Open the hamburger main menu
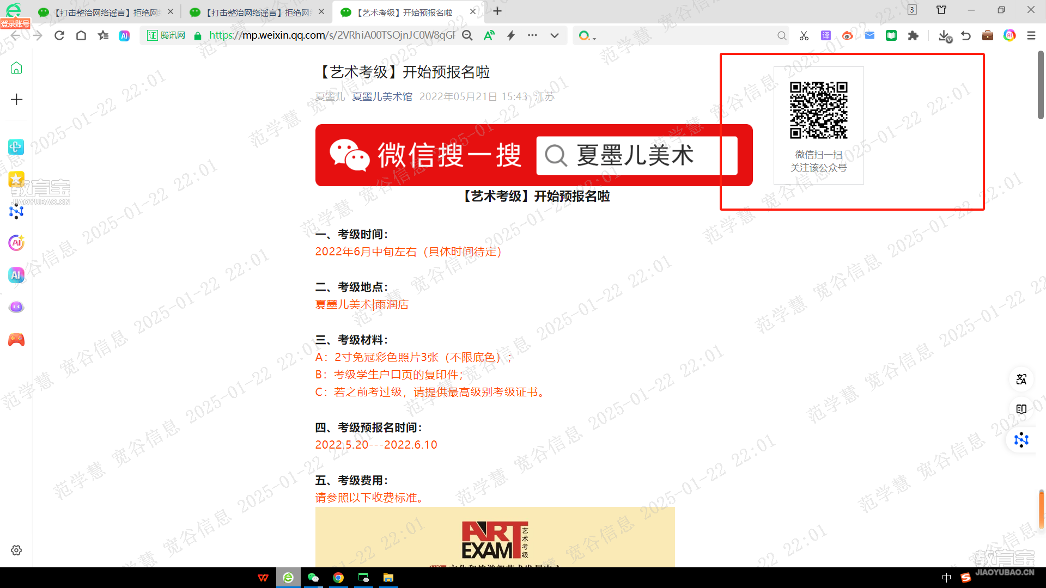Screen dimensions: 1046x588 [1031, 36]
